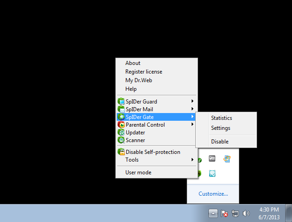The image size is (292, 222).
Task: Open SpIDer Gate Settings
Action: 221,128
